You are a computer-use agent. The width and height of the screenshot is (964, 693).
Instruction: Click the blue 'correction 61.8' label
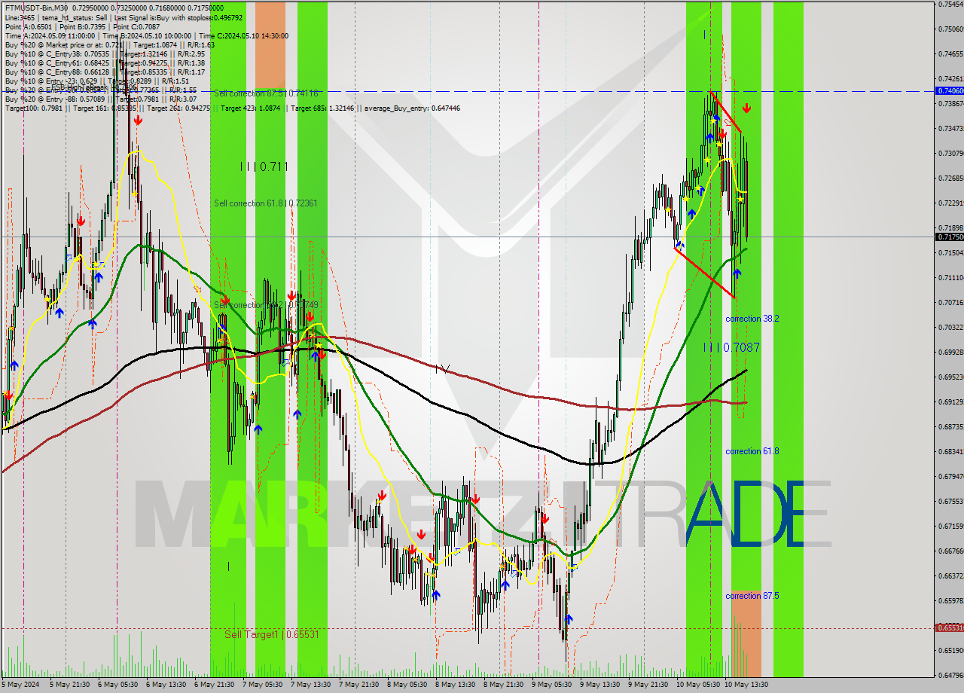pyautogui.click(x=752, y=451)
